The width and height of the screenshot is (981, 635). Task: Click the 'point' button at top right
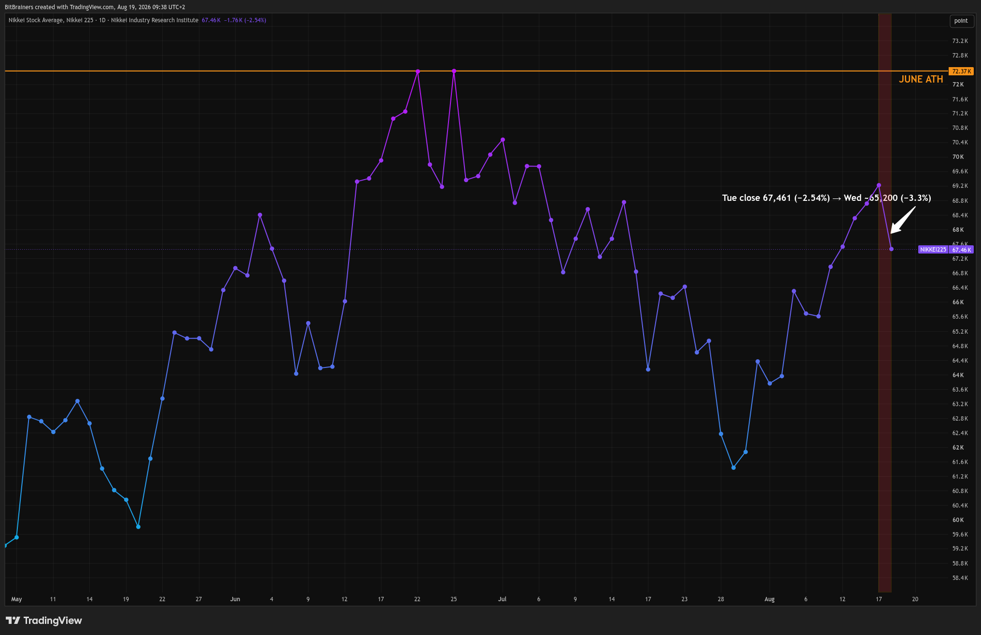(961, 21)
